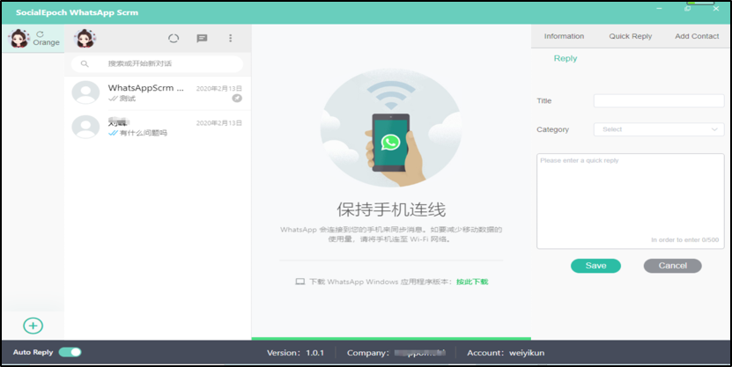The height and width of the screenshot is (367, 732).
Task: Click the Title input field
Action: point(659,100)
